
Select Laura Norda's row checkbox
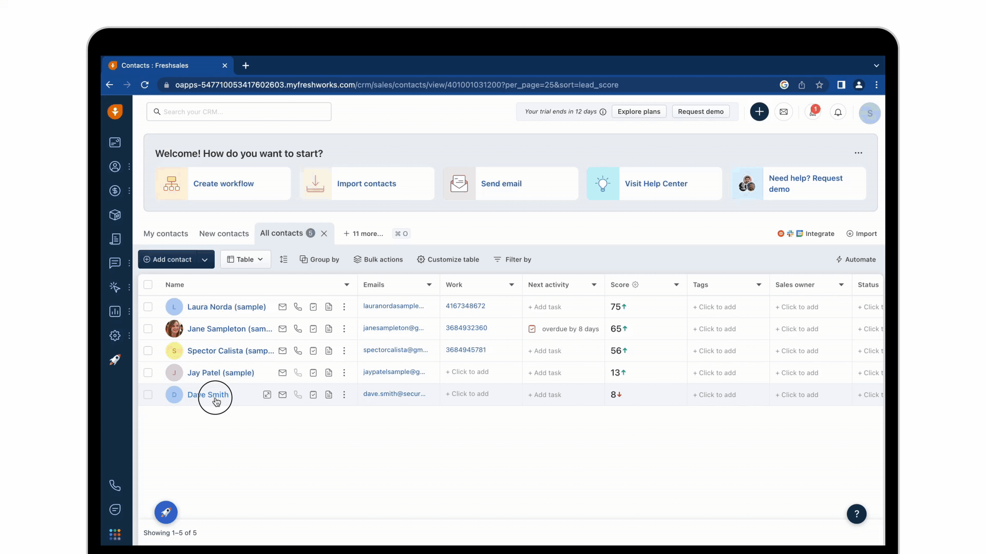pyautogui.click(x=148, y=307)
